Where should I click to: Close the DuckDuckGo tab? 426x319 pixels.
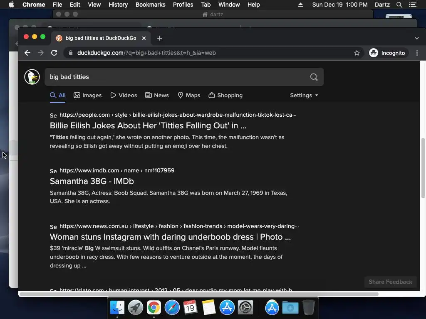click(x=144, y=38)
